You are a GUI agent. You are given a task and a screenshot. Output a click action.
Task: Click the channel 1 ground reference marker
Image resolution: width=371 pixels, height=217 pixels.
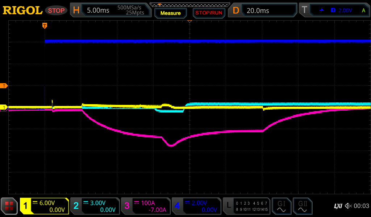coord(4,107)
